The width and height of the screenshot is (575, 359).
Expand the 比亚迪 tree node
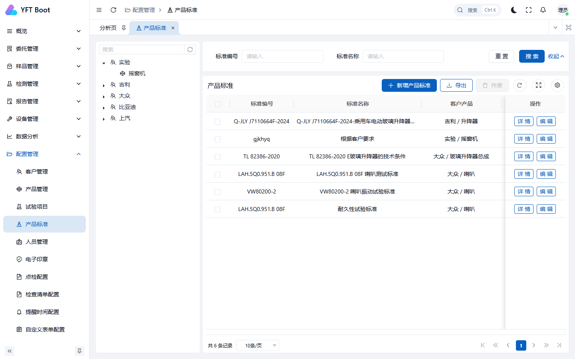(x=104, y=108)
